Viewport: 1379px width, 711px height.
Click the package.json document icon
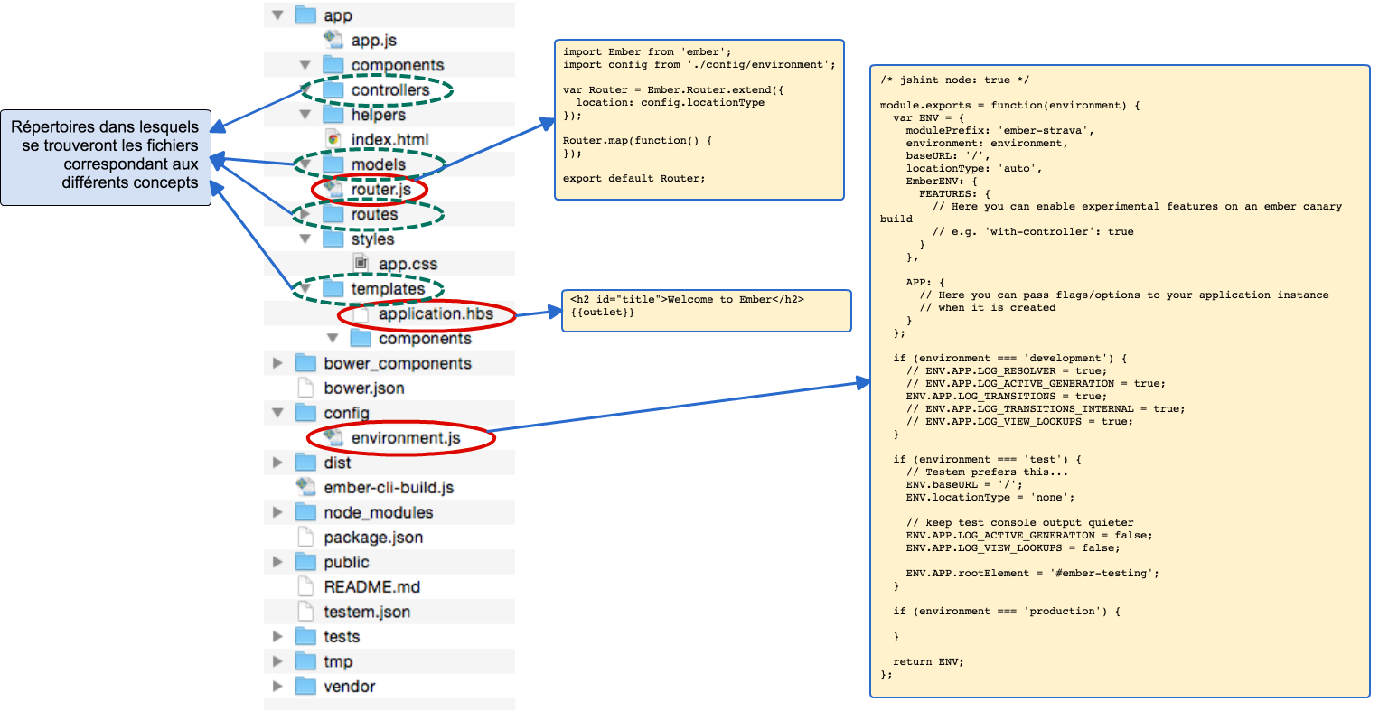[306, 538]
